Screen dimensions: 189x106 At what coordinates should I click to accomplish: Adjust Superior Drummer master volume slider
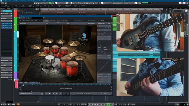coord(100,94)
